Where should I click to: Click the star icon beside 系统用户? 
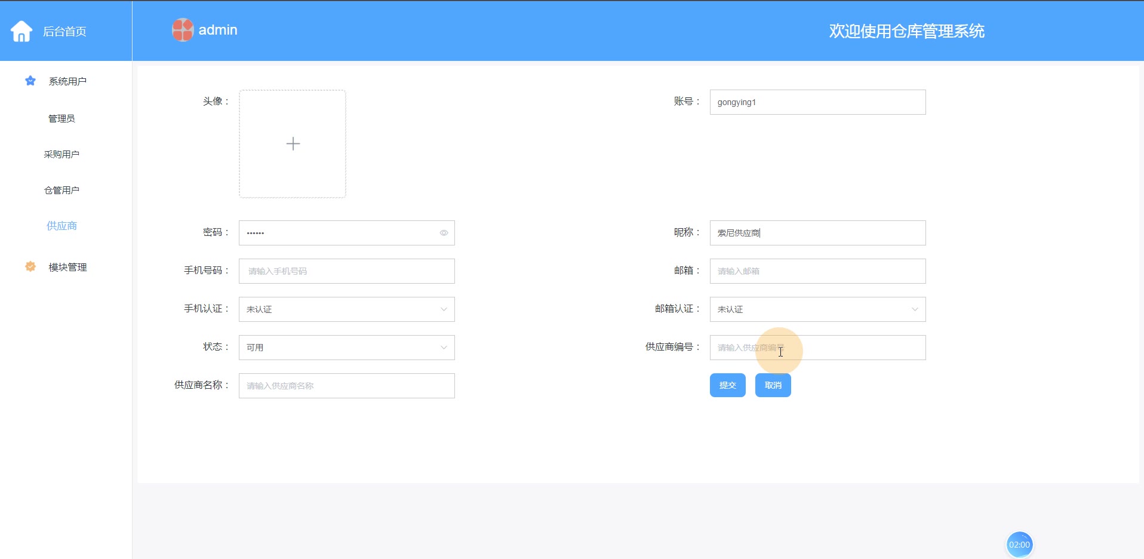coord(30,81)
